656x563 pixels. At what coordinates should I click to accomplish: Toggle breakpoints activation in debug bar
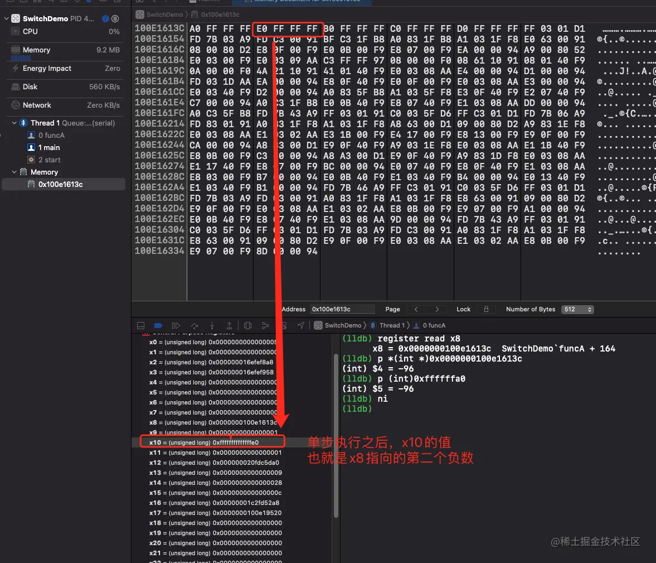pos(158,325)
